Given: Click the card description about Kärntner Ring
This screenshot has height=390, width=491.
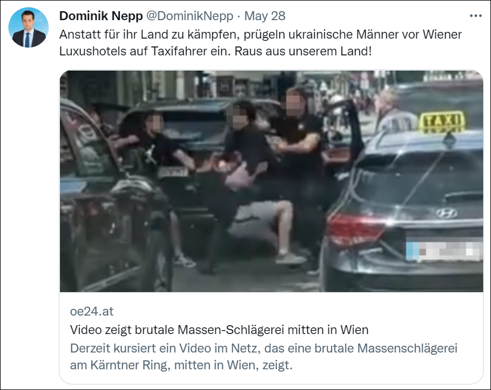Looking at the screenshot, I should click(x=263, y=356).
